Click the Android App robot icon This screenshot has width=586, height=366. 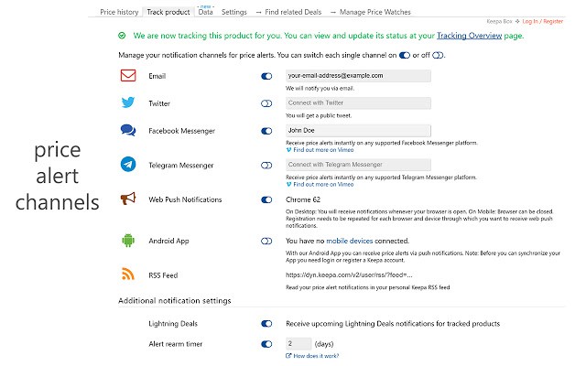coord(129,241)
